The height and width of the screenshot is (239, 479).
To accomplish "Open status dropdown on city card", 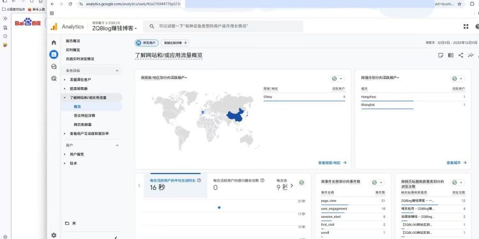I will pos(458,78).
